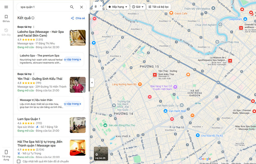The width and height of the screenshot is (256, 164).
Task: Click Chùa Vĩnh Nghiêm temple pin
Action: click(x=220, y=25)
